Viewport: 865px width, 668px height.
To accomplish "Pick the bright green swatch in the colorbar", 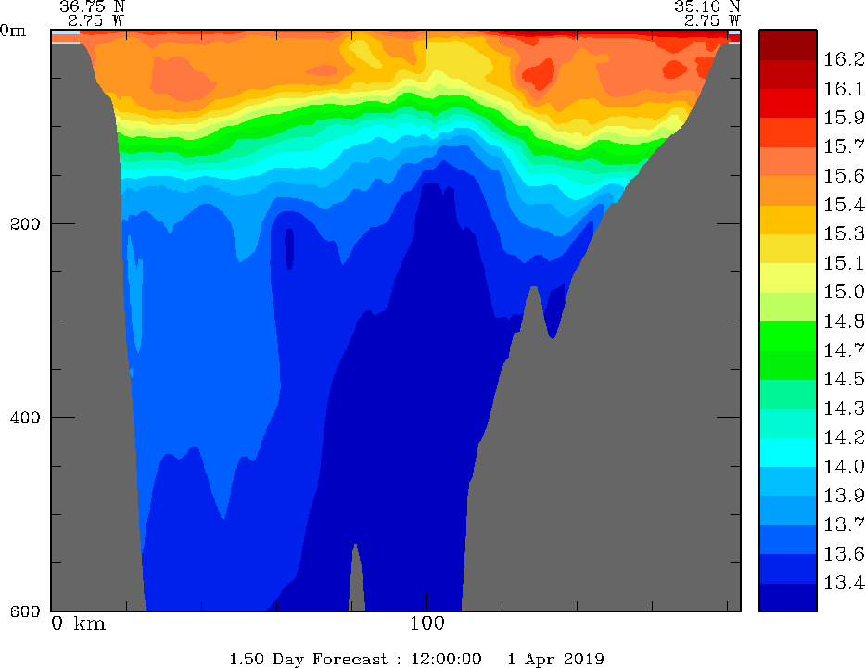I will tap(787, 335).
